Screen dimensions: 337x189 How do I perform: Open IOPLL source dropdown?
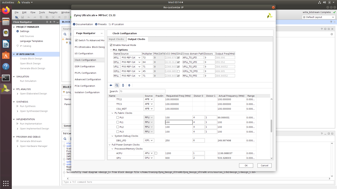pos(131,71)
